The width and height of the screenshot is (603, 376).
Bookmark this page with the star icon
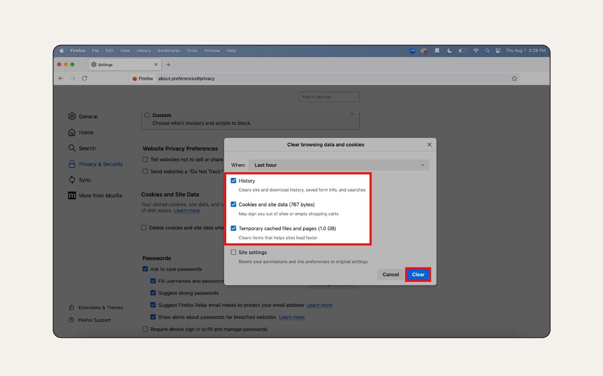click(x=514, y=78)
